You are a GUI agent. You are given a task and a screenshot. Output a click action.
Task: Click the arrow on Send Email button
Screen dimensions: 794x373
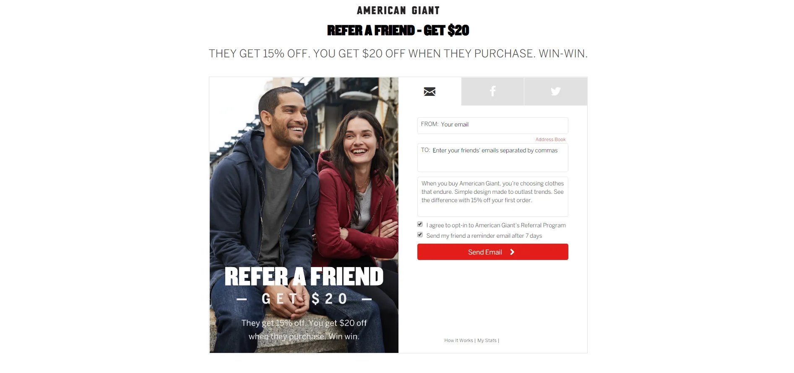[x=512, y=252]
